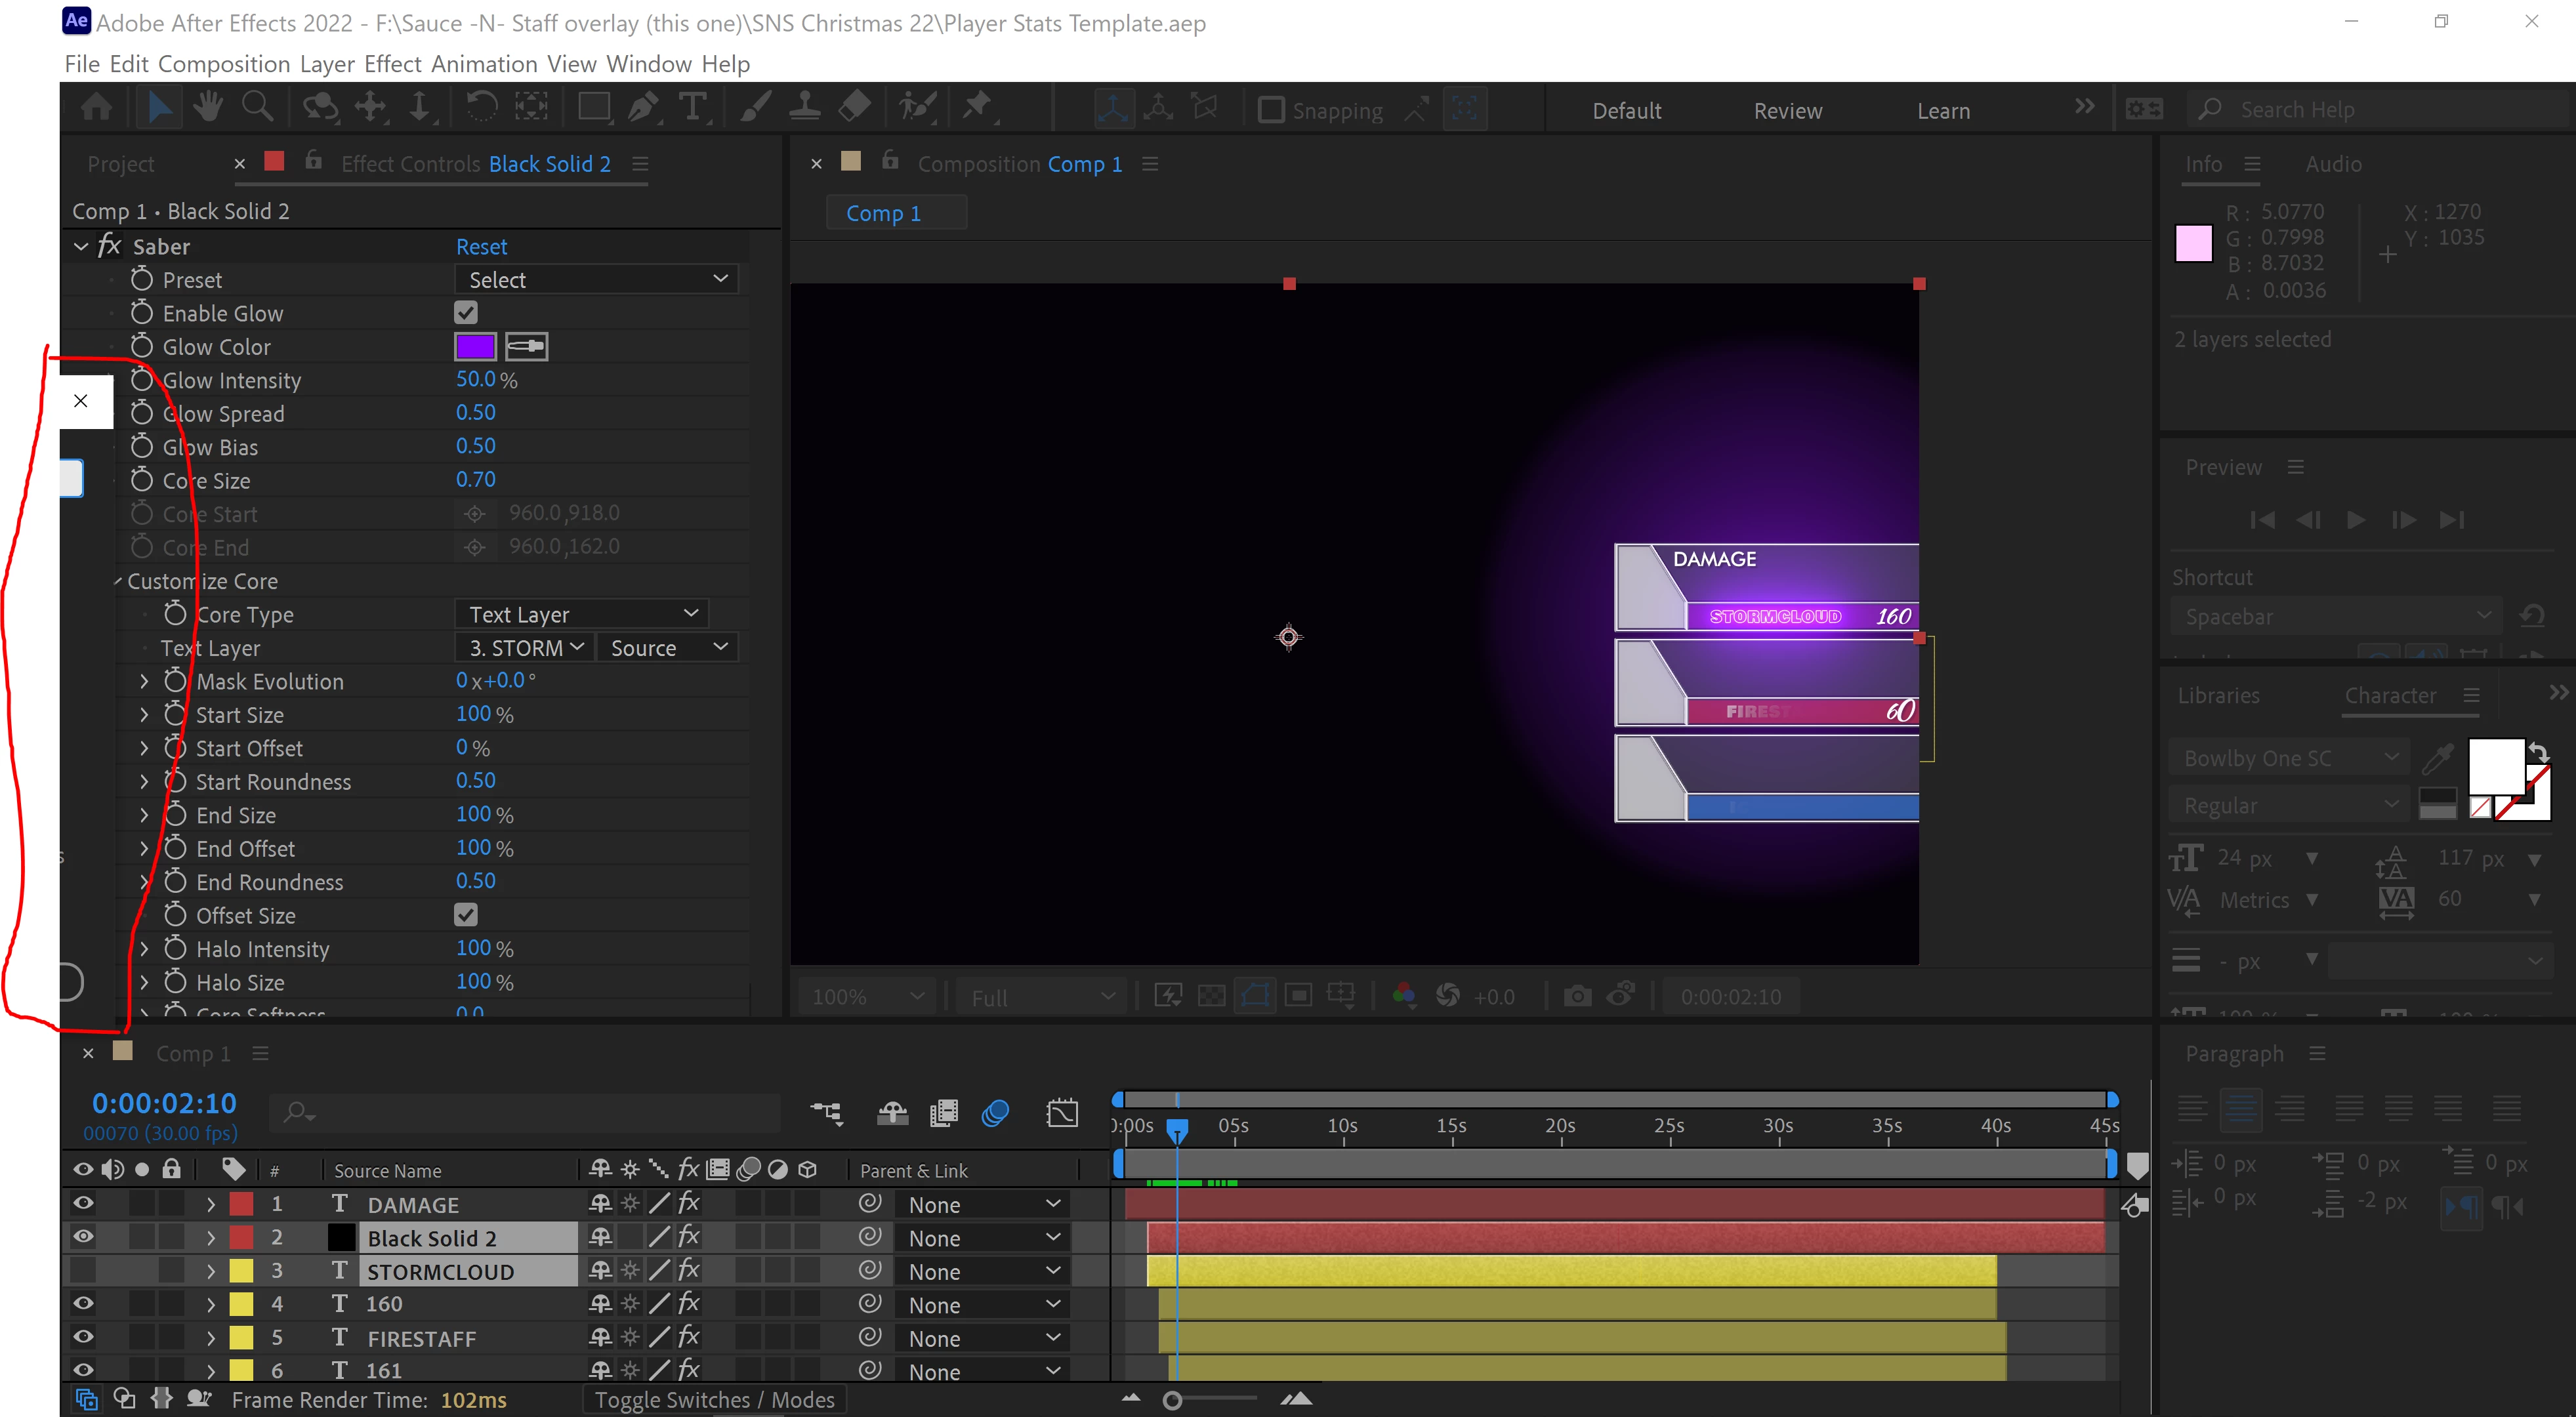Open the purple Glow Color swatch
This screenshot has height=1417, width=2576.
475,347
